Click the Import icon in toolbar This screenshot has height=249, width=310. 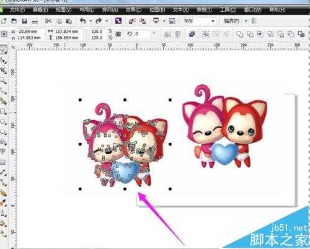coord(132,21)
